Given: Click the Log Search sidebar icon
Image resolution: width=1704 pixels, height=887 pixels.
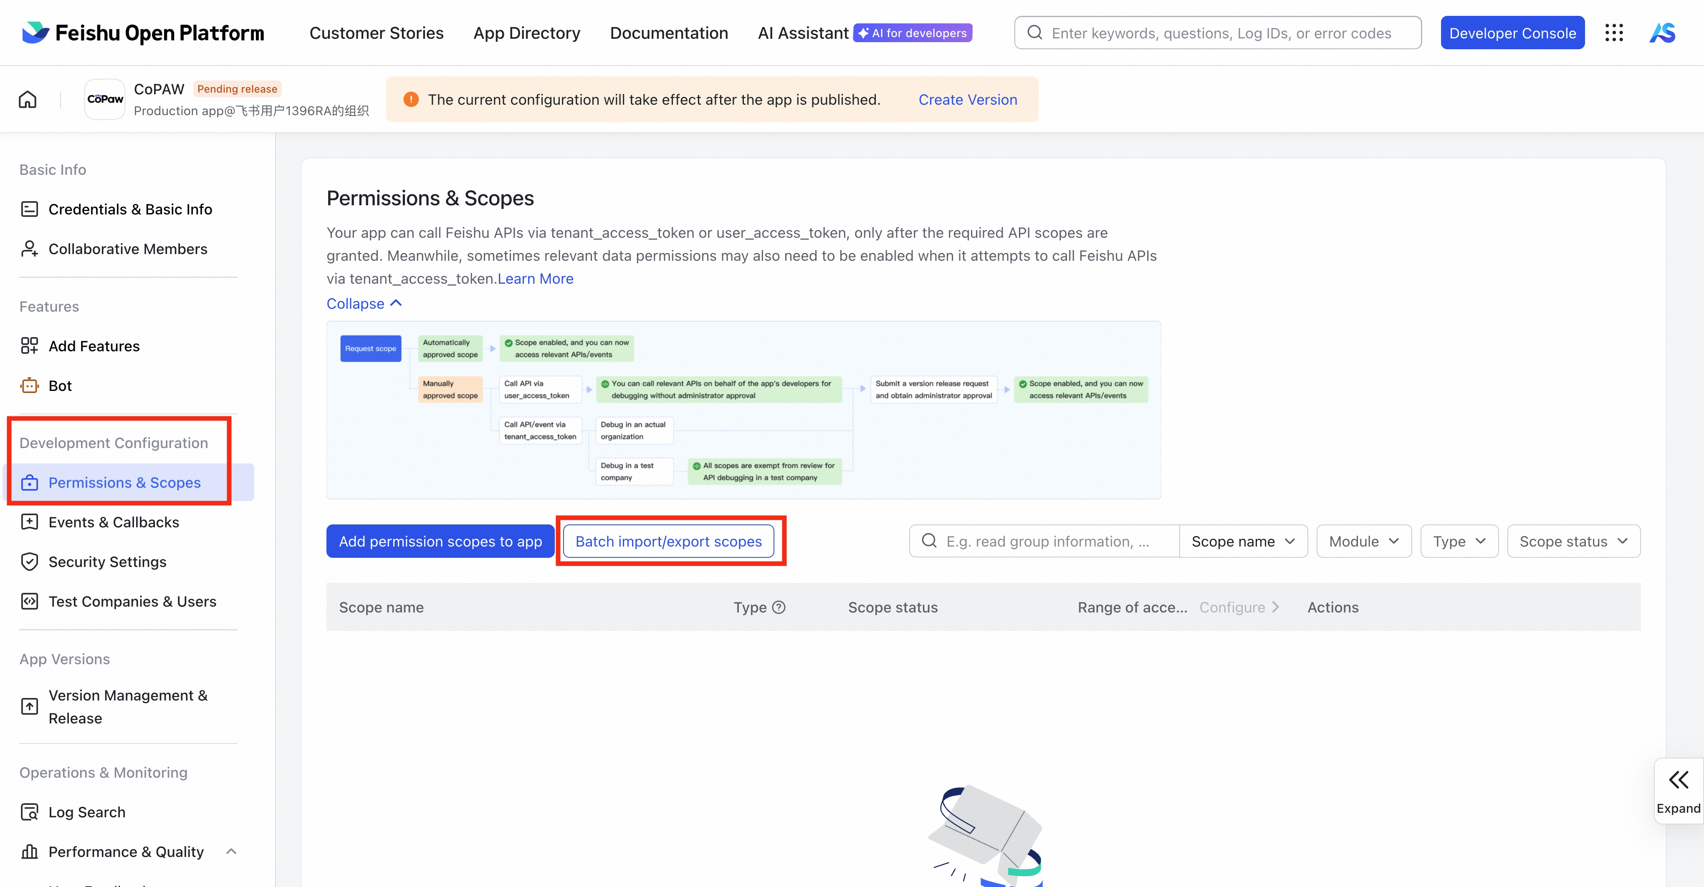Looking at the screenshot, I should click(x=29, y=811).
